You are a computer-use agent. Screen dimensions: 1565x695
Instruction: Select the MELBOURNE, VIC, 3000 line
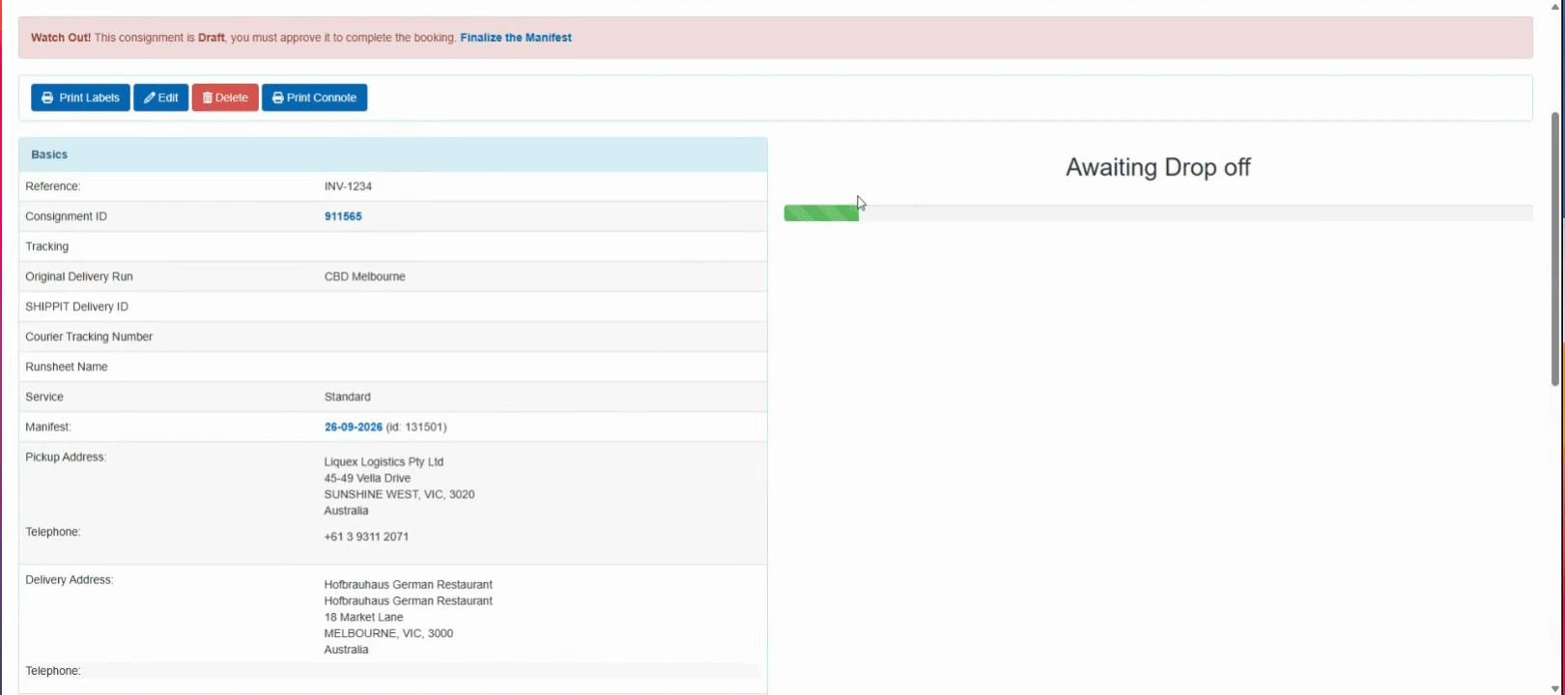pos(388,633)
